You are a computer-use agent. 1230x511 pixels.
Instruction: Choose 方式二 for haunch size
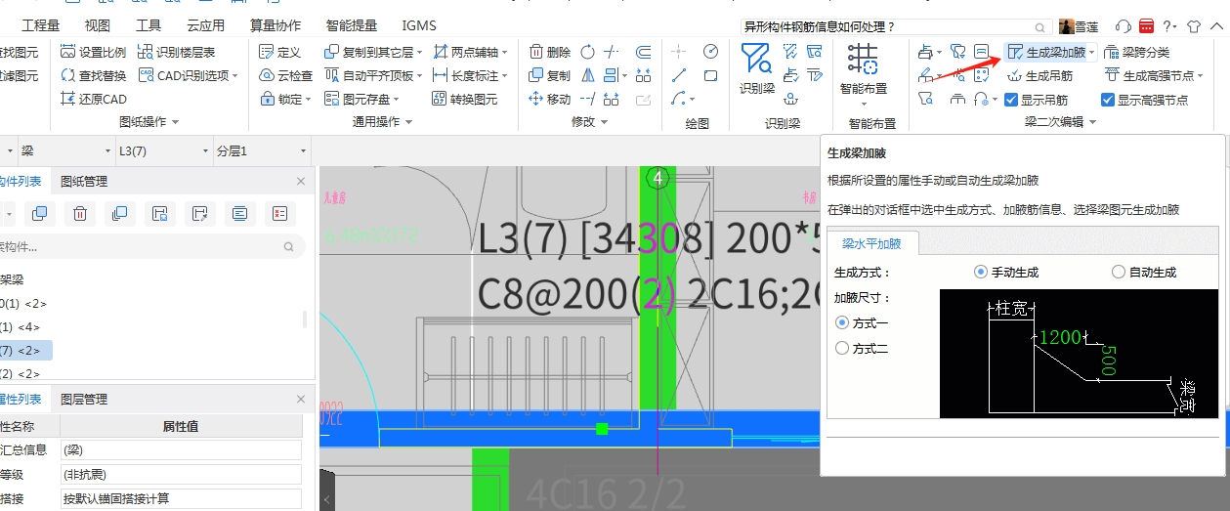(842, 348)
